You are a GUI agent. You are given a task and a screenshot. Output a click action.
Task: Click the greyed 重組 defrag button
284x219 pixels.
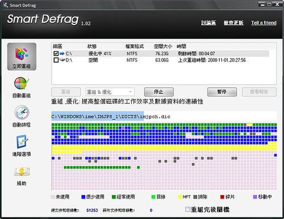pos(66,92)
